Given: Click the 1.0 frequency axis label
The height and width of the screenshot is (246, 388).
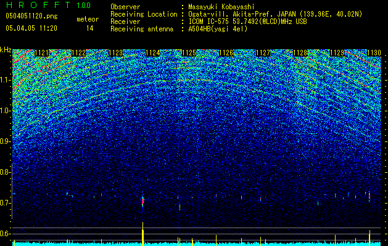Looking at the screenshot, I should tap(5, 111).
